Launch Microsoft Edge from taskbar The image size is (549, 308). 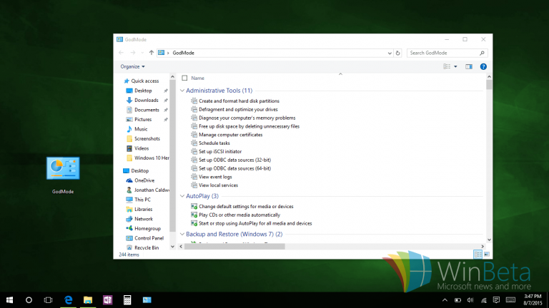tap(69, 300)
